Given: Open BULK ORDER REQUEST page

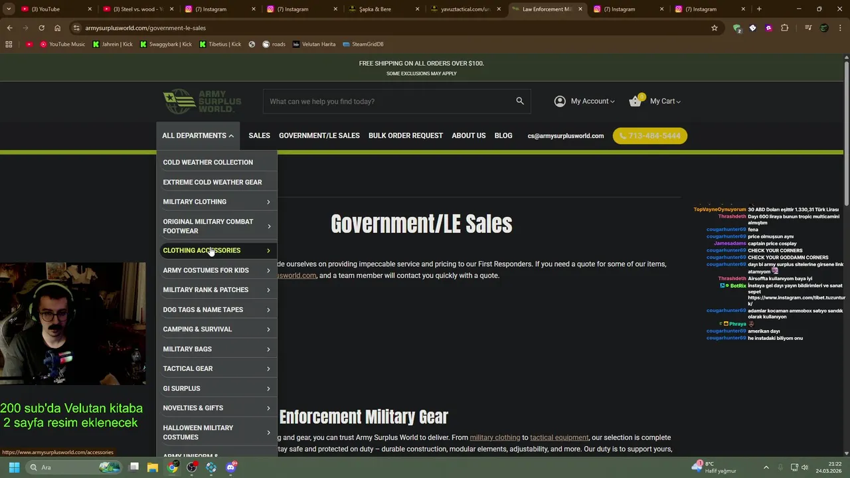Looking at the screenshot, I should (405, 135).
